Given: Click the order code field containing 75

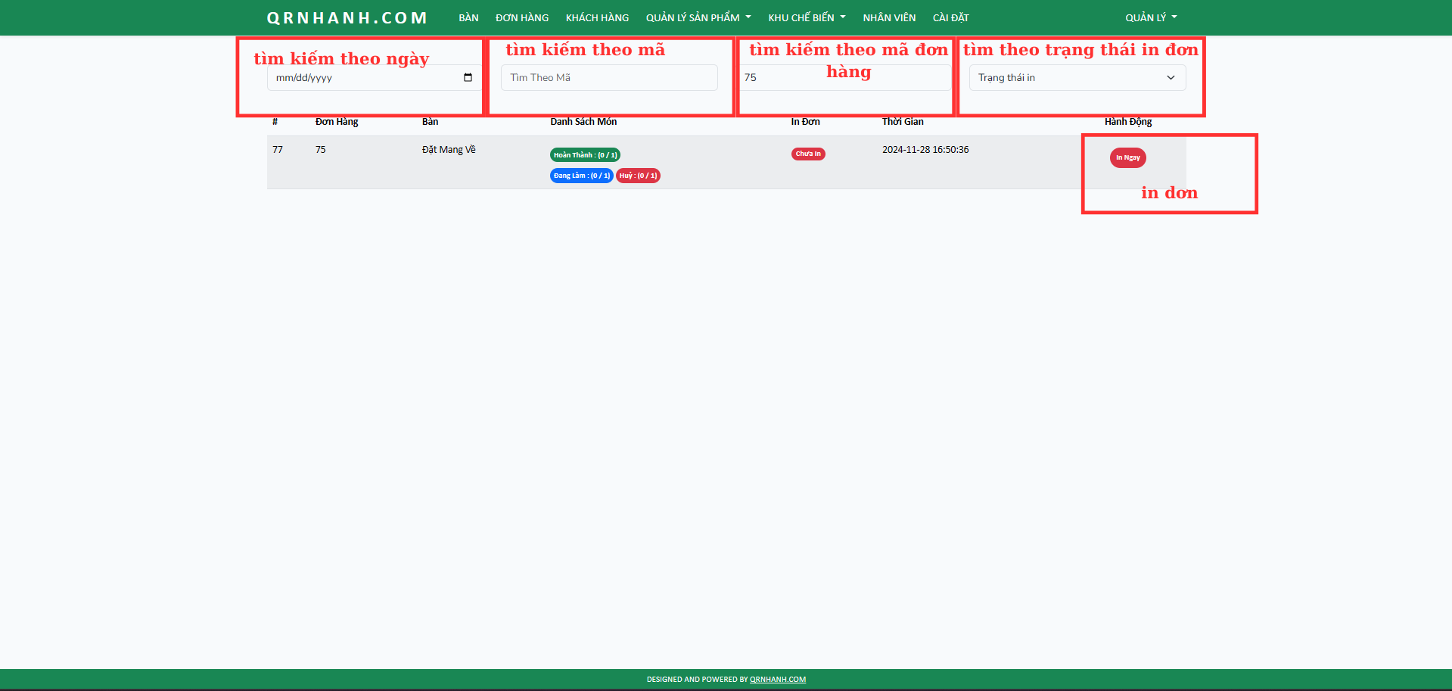Looking at the screenshot, I should tap(844, 77).
